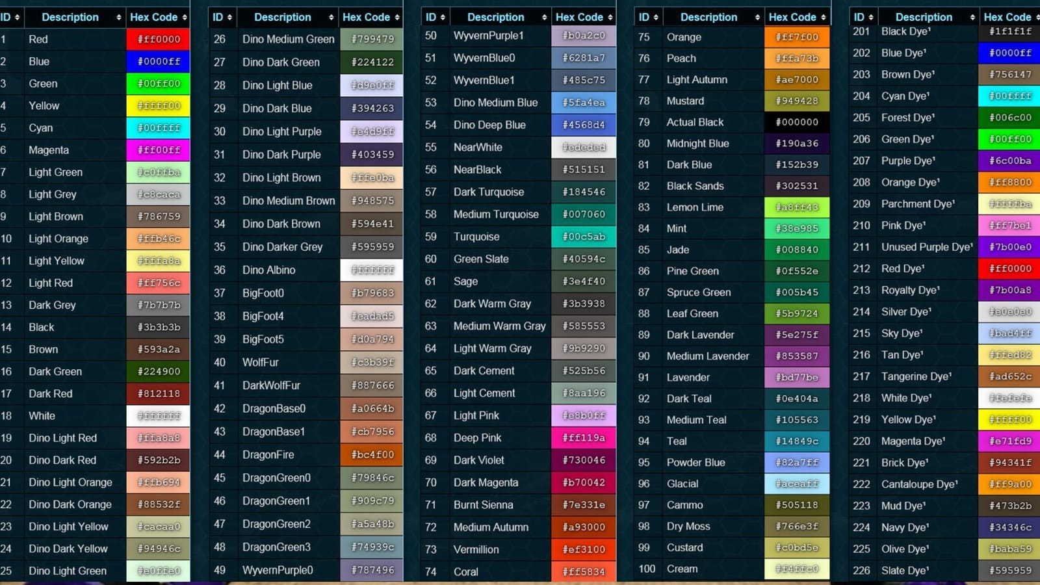Select Dino Light Blue's blue swatch
The height and width of the screenshot is (585, 1040).
(371, 85)
